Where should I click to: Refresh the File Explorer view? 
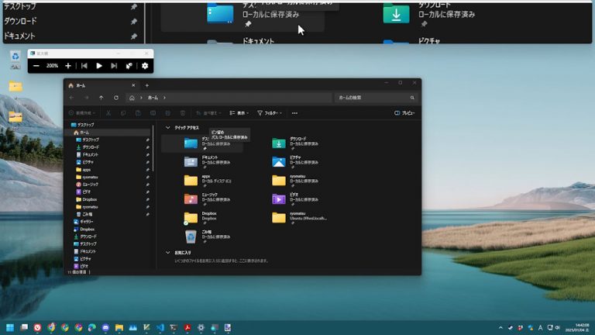(x=116, y=98)
